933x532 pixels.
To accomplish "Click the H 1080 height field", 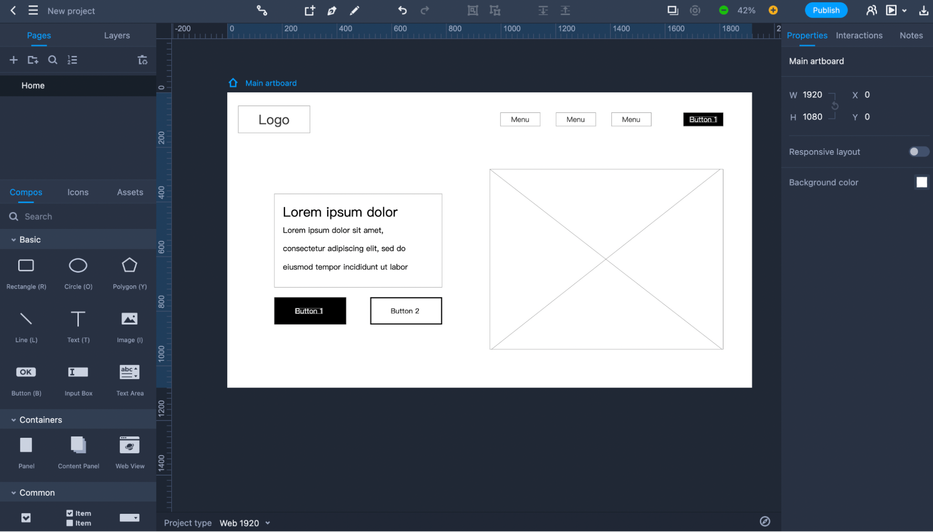I will click(812, 117).
